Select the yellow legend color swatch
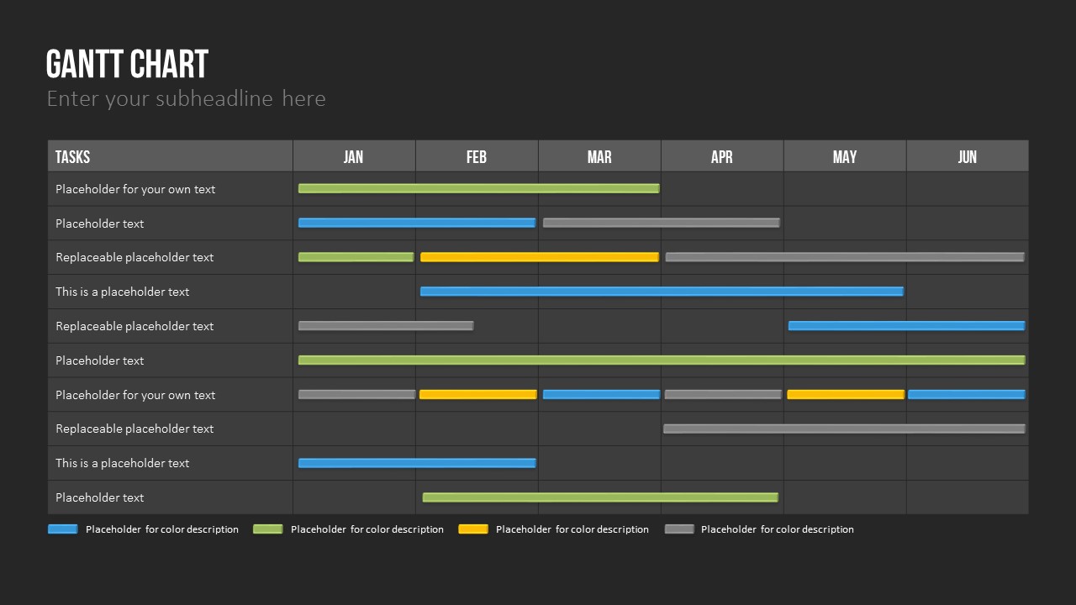The width and height of the screenshot is (1076, 605). [473, 529]
